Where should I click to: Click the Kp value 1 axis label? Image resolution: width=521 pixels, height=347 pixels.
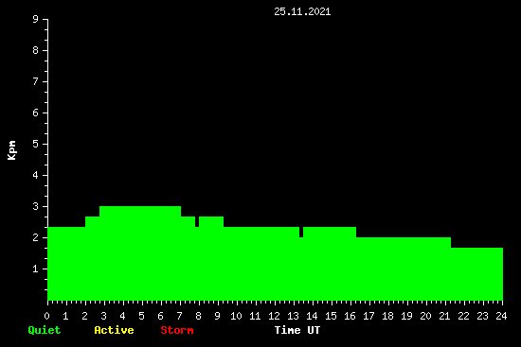tap(36, 269)
